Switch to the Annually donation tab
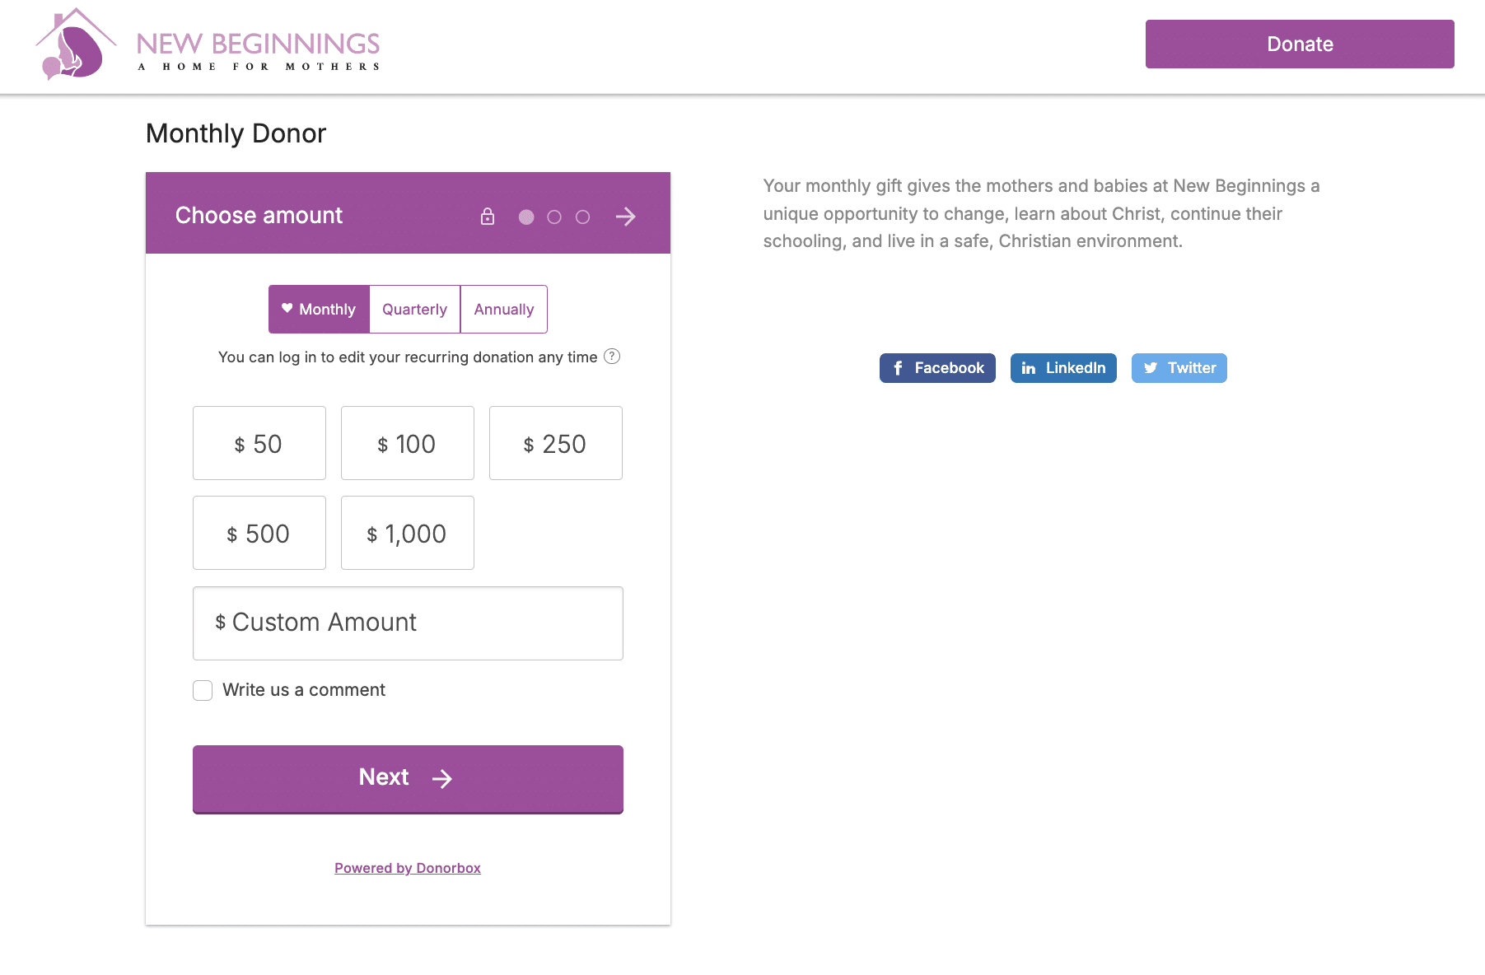The height and width of the screenshot is (975, 1485). pos(503,309)
